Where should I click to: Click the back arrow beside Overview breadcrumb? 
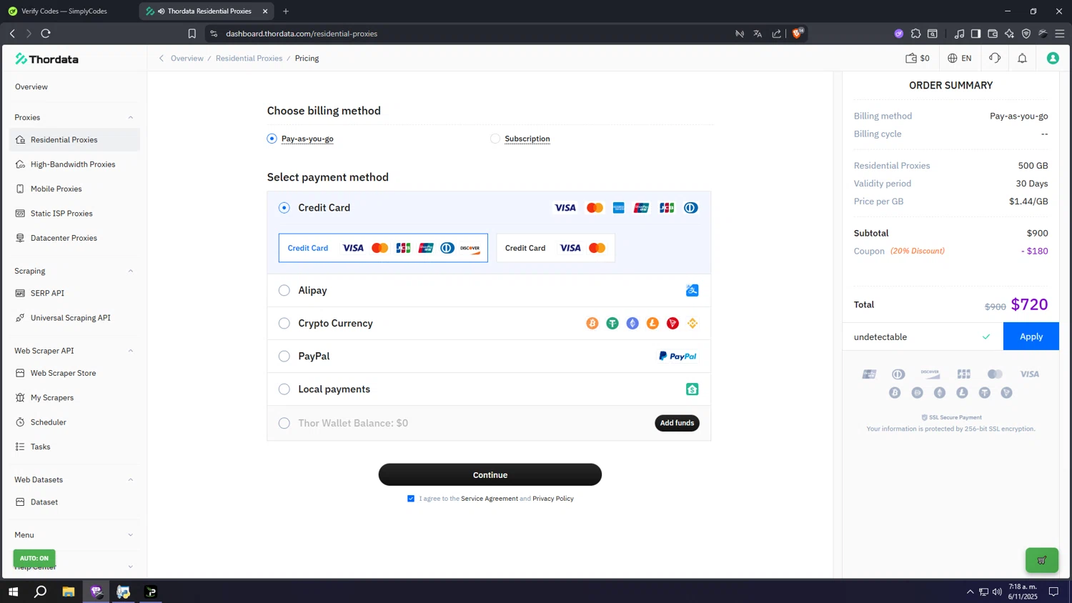pos(162,59)
